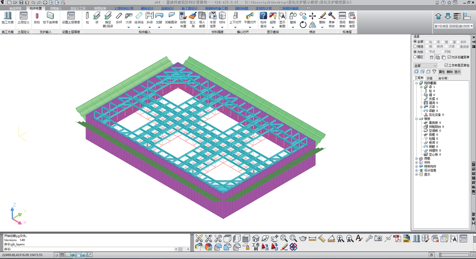Image resolution: width=476 pixels, height=259 pixels.
Task: Select the 变截面梁 tool
Action: 171,18
